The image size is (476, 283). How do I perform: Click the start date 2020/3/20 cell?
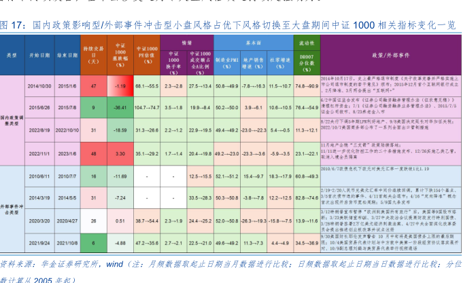[x=39, y=221]
